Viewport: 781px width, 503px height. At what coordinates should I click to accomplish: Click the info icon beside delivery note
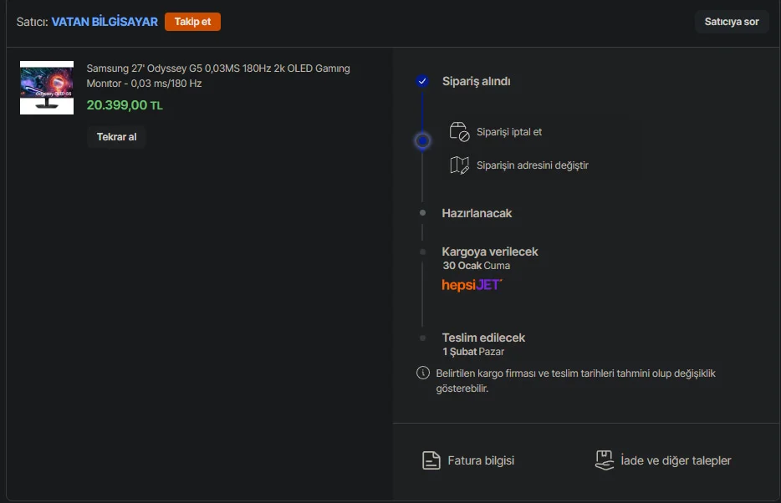tap(422, 373)
